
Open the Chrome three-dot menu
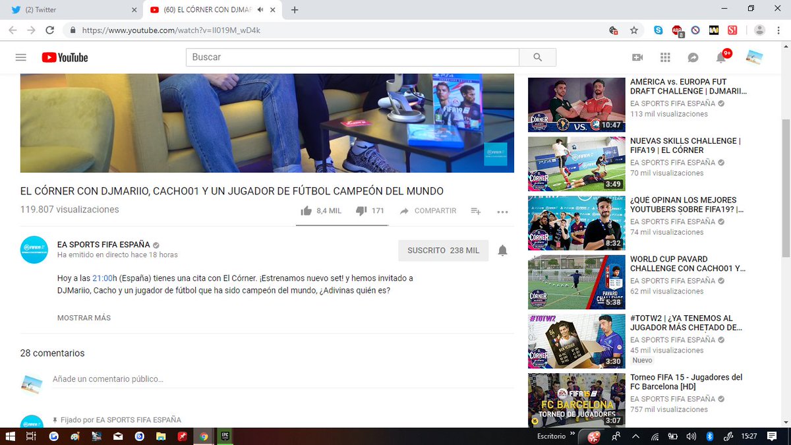779,30
